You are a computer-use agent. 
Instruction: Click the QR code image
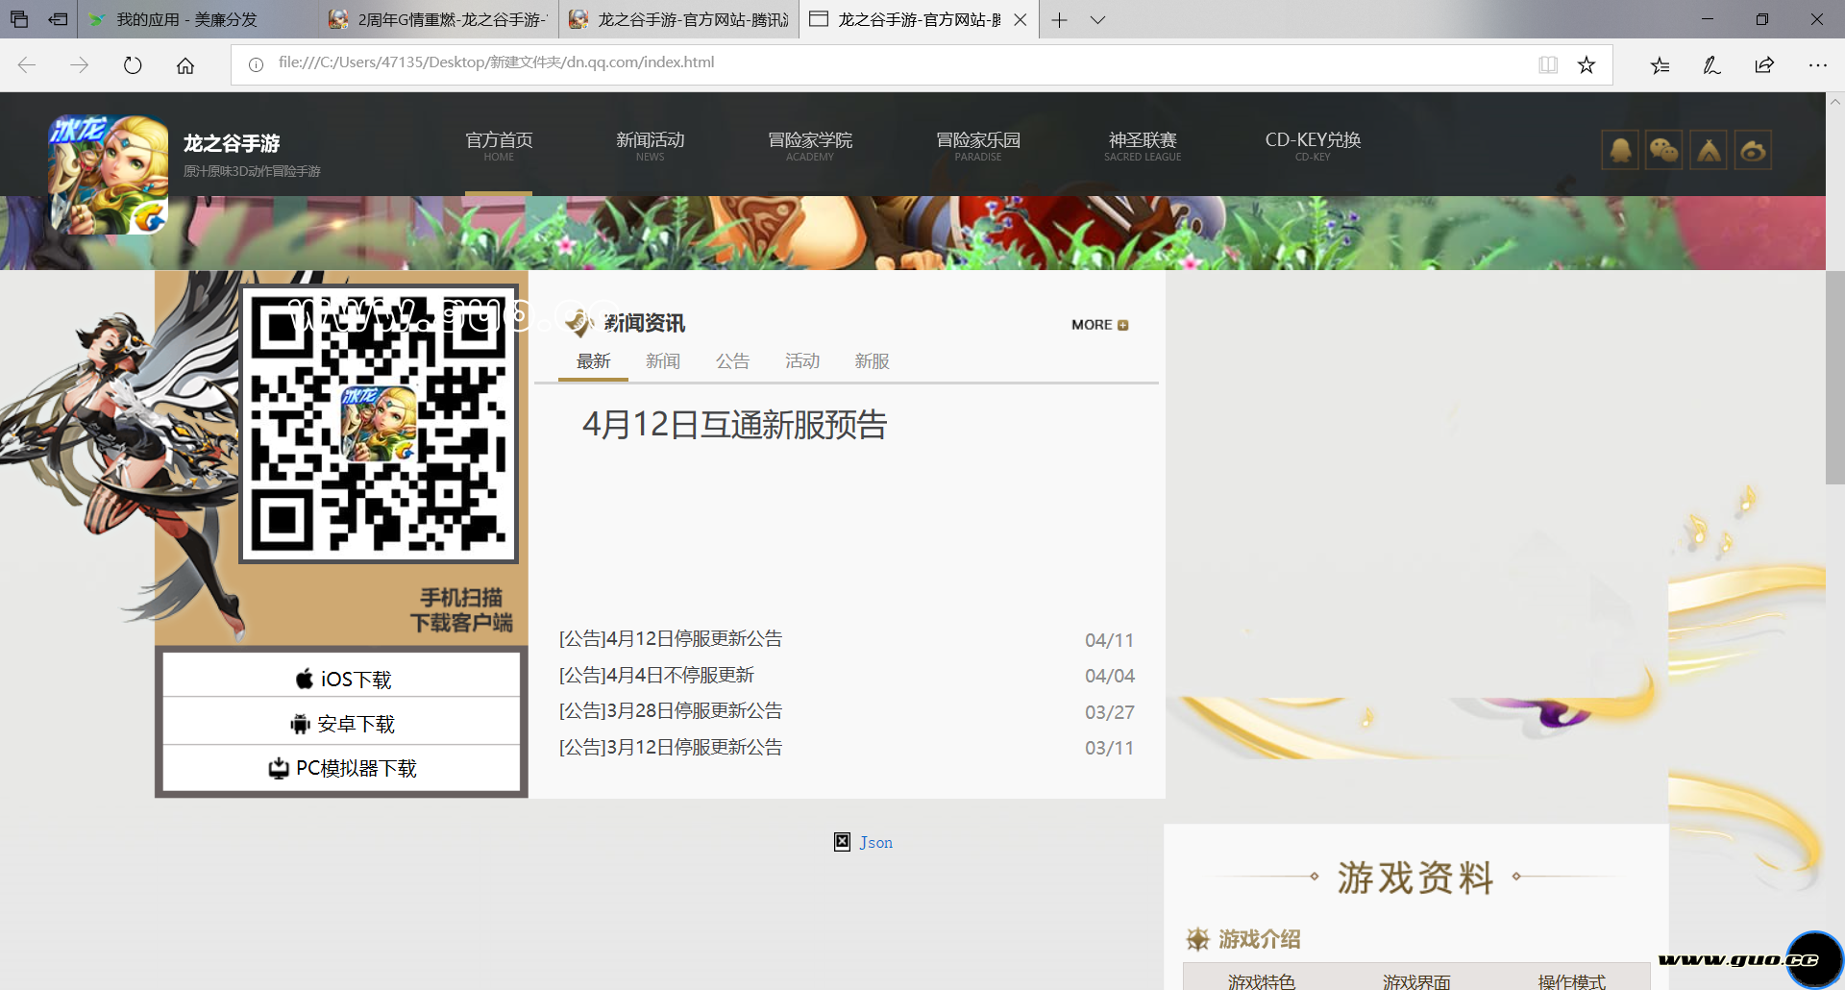(379, 424)
